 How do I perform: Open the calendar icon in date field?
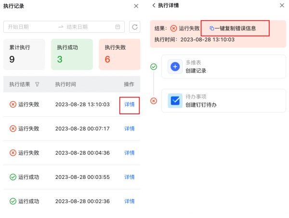(118, 27)
